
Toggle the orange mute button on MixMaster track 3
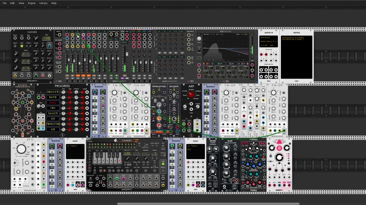78,75
